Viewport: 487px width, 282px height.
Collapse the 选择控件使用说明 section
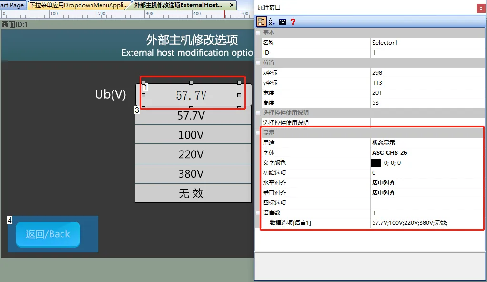257,112
